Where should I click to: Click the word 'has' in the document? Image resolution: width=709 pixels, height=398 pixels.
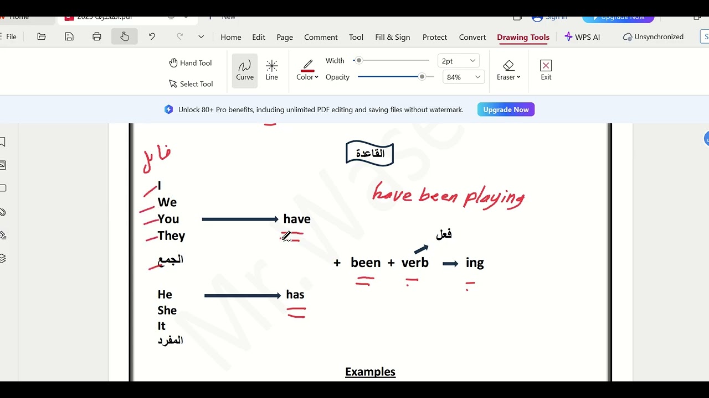tap(295, 295)
